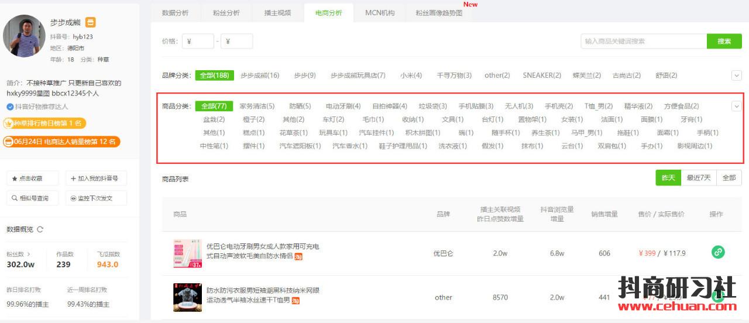Select 全部 in the time range selector
Viewport: 749px width, 323px height.
coord(729,178)
